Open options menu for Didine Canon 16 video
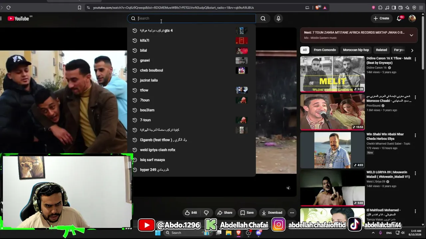426x239 pixels. point(415,59)
